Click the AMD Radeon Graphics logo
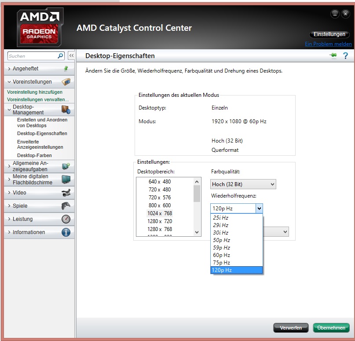This screenshot has height=341, width=355. point(40,27)
